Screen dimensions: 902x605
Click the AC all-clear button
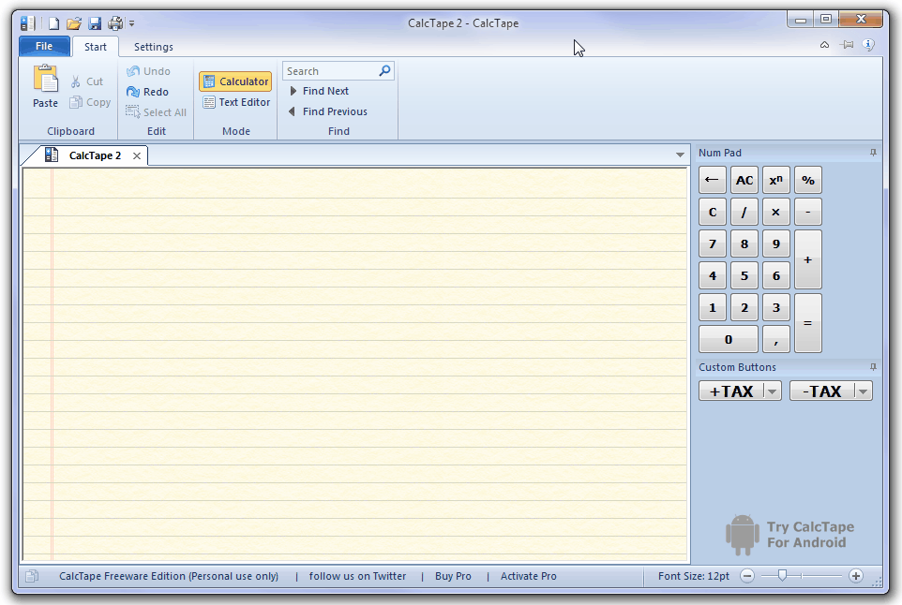pos(744,181)
